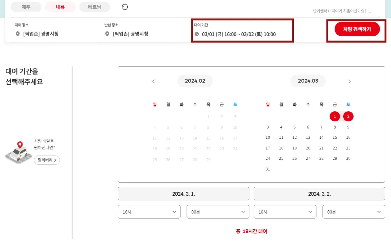Click the 2024. 3. 1. date field

183,194
